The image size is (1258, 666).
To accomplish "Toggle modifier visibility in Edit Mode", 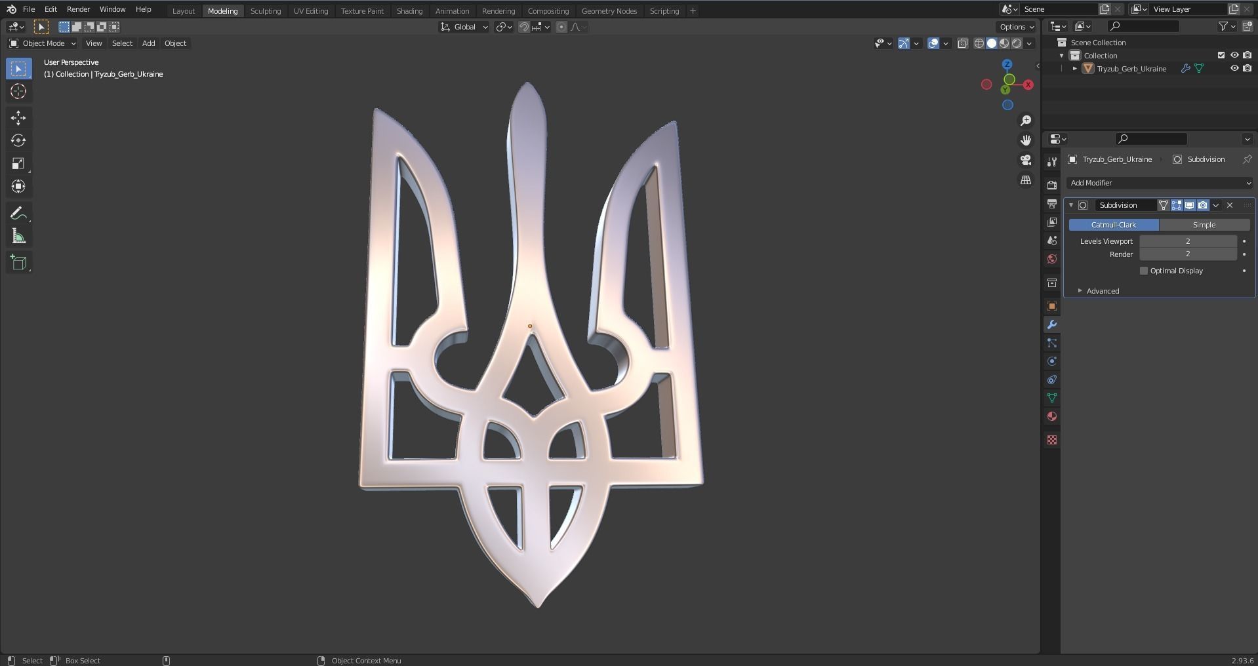I will 1176,205.
